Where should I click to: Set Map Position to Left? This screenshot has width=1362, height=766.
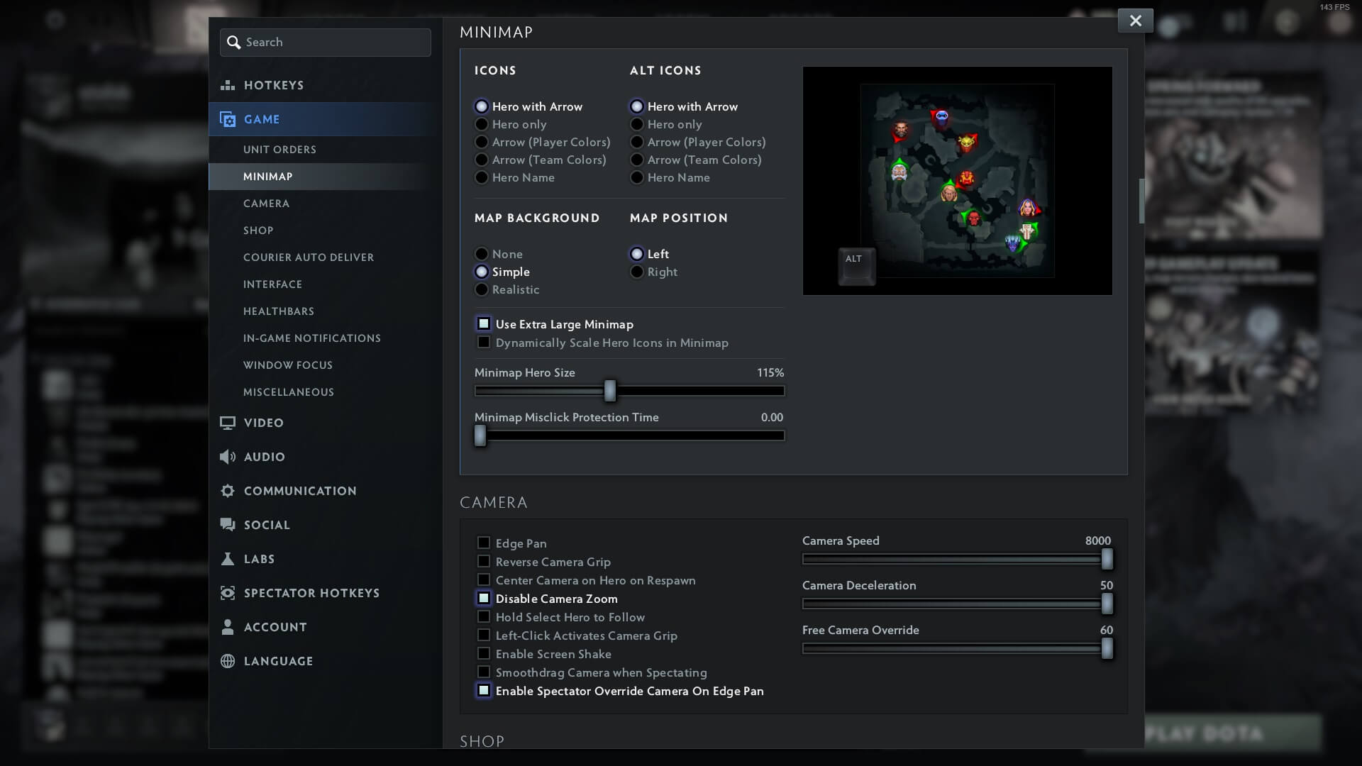coord(637,254)
